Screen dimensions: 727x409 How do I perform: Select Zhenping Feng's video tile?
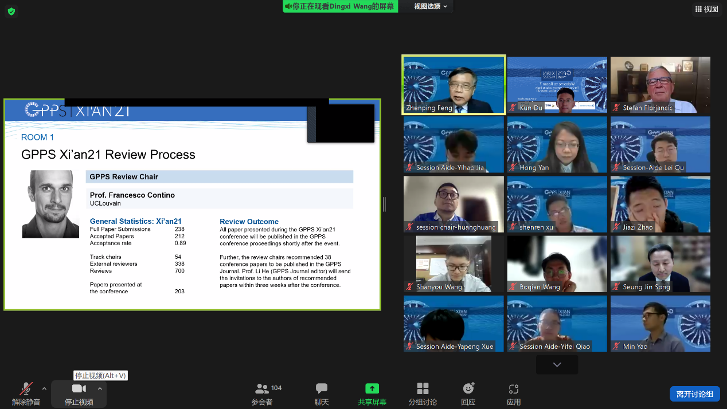(454, 84)
